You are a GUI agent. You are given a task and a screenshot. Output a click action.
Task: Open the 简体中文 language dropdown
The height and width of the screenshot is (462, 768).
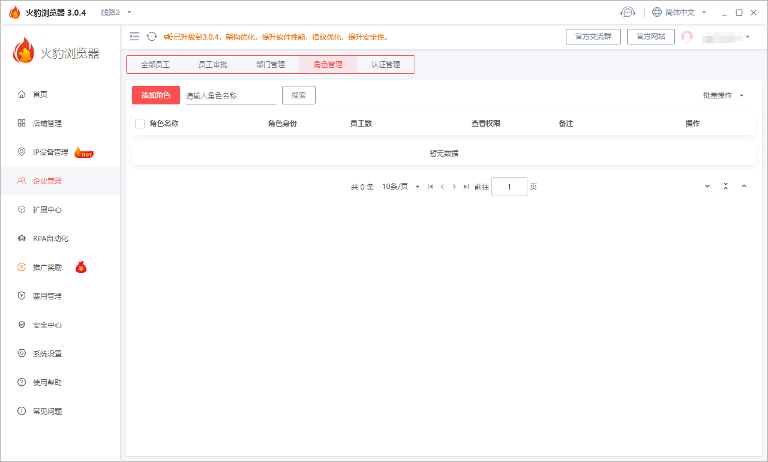(x=679, y=12)
